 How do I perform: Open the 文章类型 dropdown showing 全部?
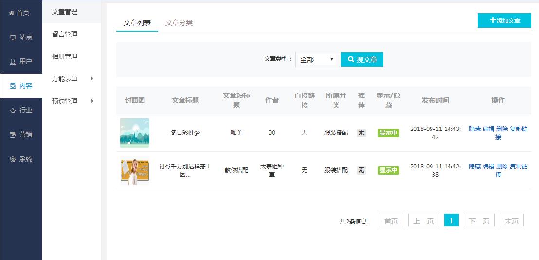(x=317, y=59)
